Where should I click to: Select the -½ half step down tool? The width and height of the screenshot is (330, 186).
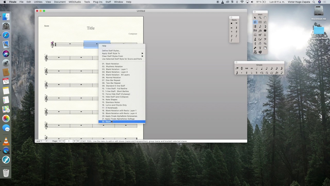pyautogui.click(x=267, y=73)
